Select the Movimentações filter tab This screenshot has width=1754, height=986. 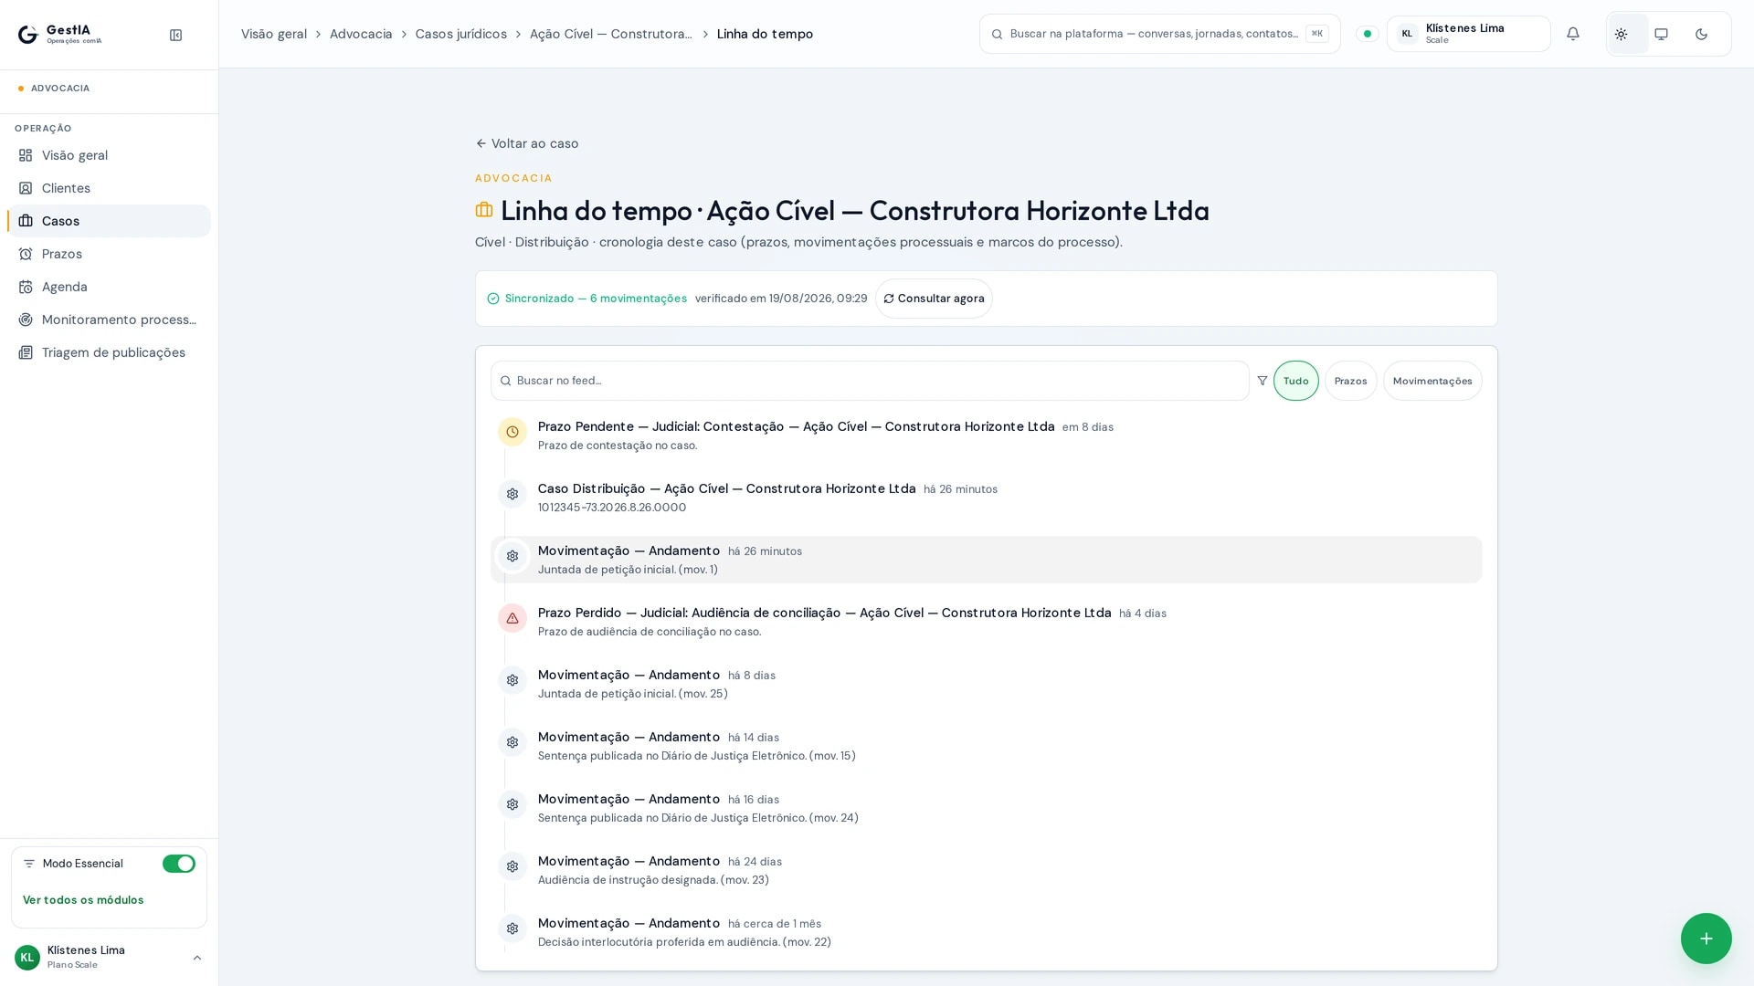pyautogui.click(x=1432, y=381)
